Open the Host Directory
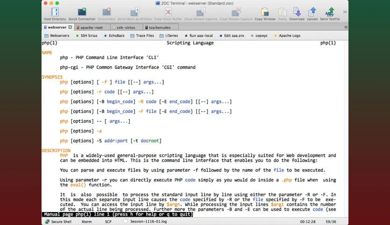Viewport: 390px width, 225px height. coord(55,12)
